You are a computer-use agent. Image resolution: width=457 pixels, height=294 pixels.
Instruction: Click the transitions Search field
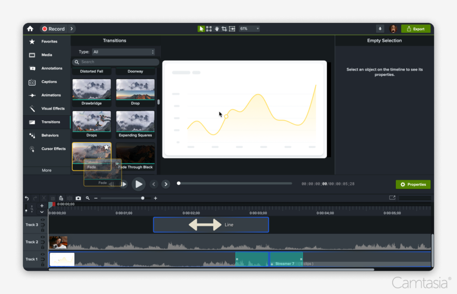pyautogui.click(x=116, y=62)
